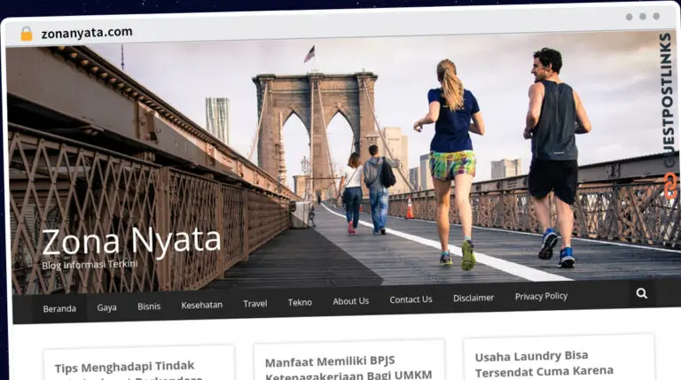Click the orange chain link logo icon
The height and width of the screenshot is (380, 681).
pyautogui.click(x=670, y=185)
